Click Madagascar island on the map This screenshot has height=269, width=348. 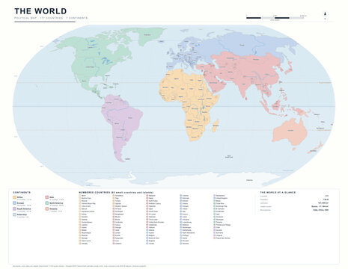(x=216, y=126)
